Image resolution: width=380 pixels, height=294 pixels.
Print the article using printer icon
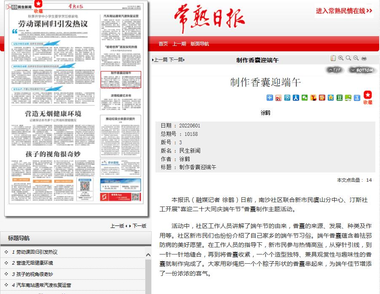[364, 58]
